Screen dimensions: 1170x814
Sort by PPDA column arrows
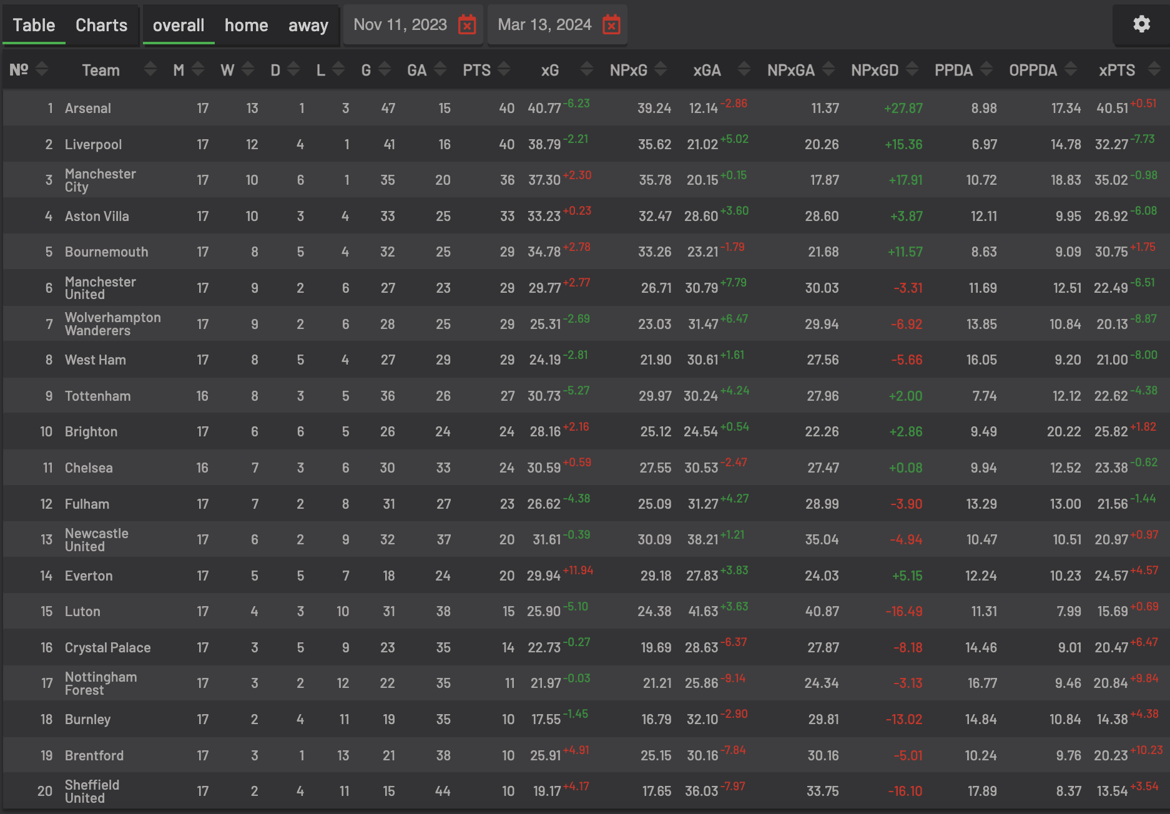[986, 69]
